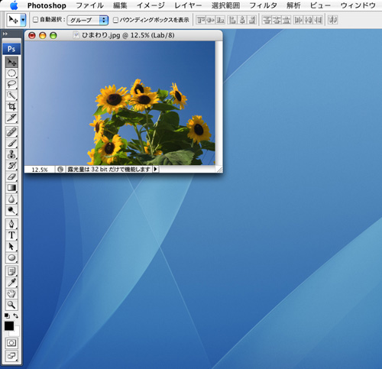Viewport: 382px width, 369px height.
Task: Select the Eraser tool
Action: point(11,176)
